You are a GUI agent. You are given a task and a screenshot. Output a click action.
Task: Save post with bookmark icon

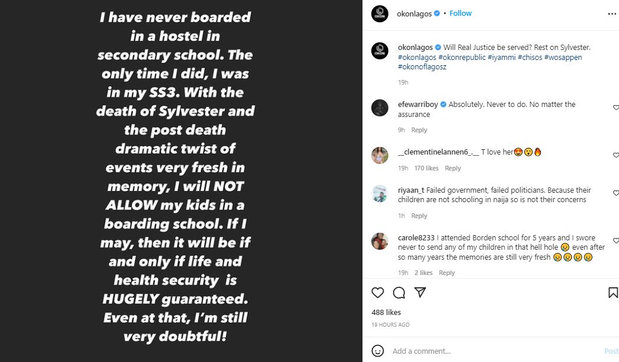(x=613, y=293)
